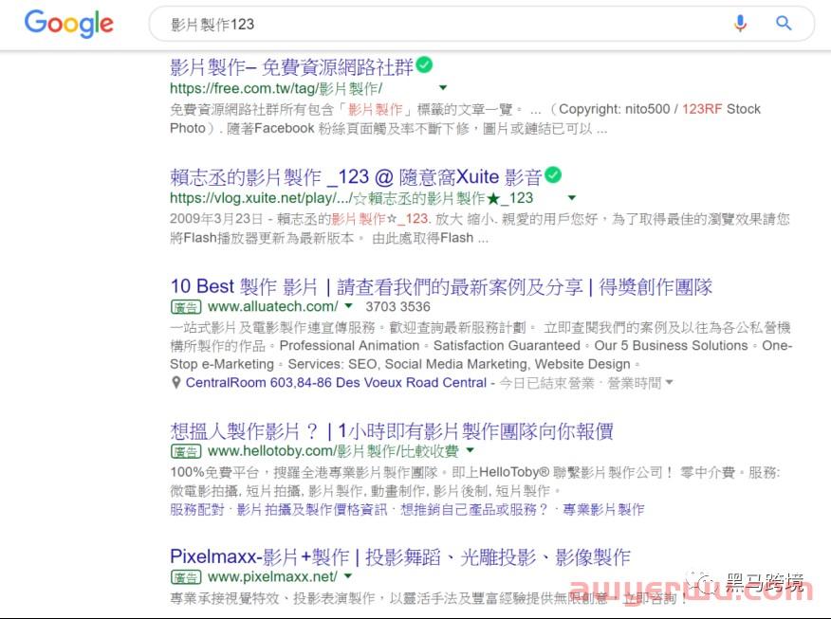Click snippet date 2009年3月23日
Screen dimensions: 831x619
(216, 219)
